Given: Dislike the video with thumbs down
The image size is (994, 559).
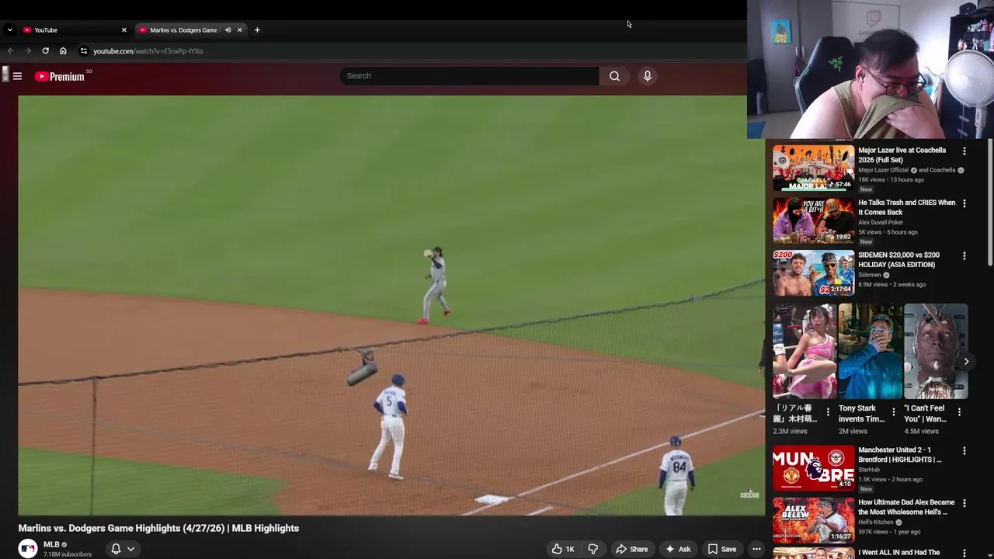Looking at the screenshot, I should point(593,549).
